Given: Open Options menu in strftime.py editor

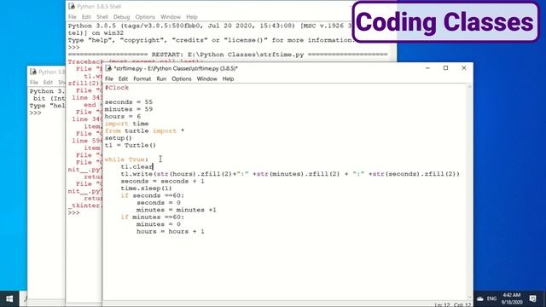Looking at the screenshot, I should pyautogui.click(x=182, y=79).
